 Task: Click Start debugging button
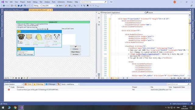pyautogui.click(x=59, y=5)
